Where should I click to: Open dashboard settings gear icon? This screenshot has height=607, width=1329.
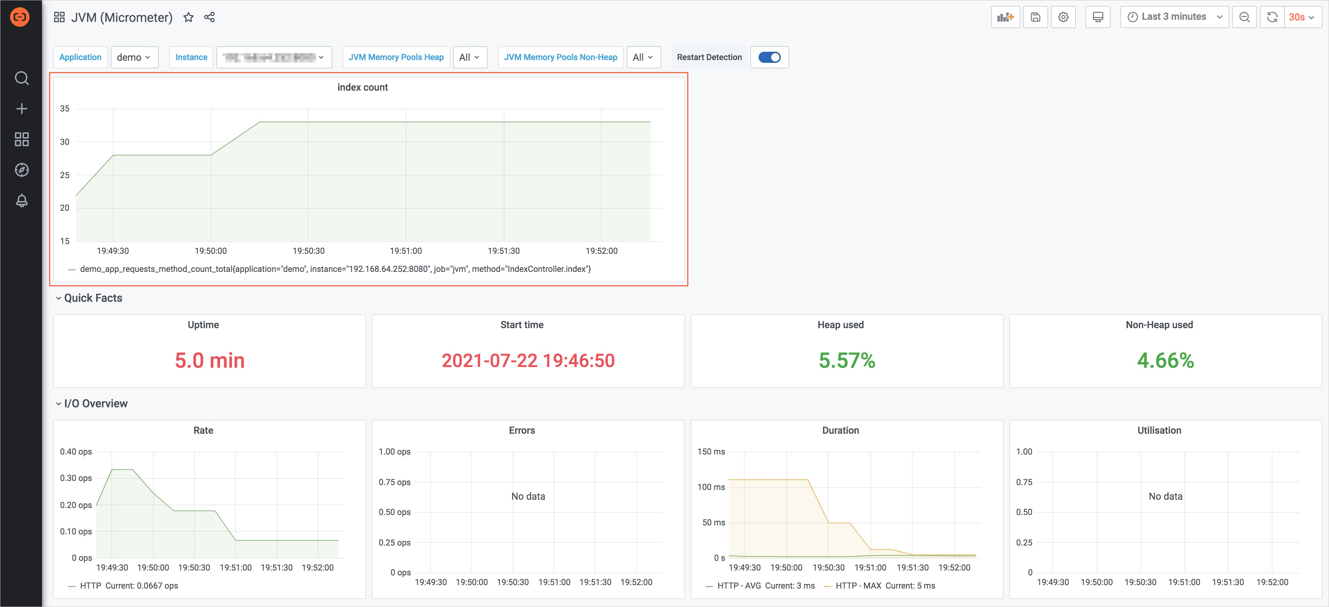point(1063,17)
